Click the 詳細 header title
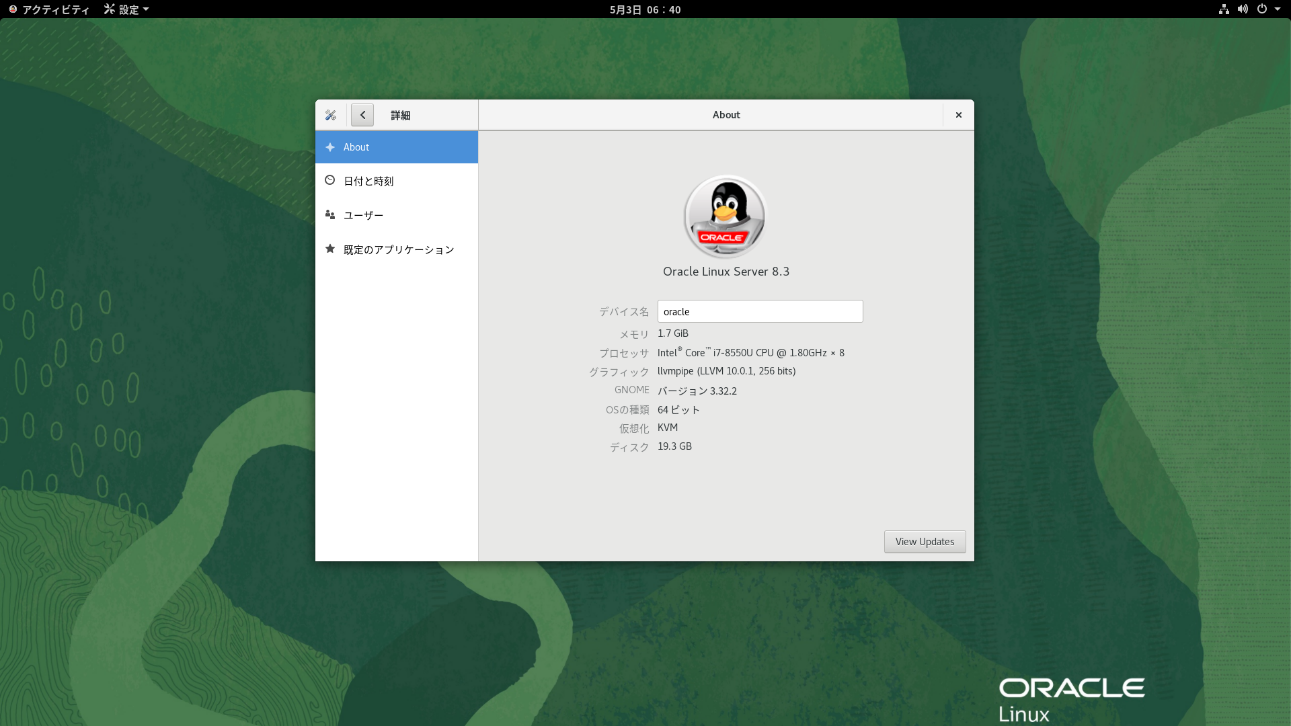The height and width of the screenshot is (726, 1291). tap(401, 115)
